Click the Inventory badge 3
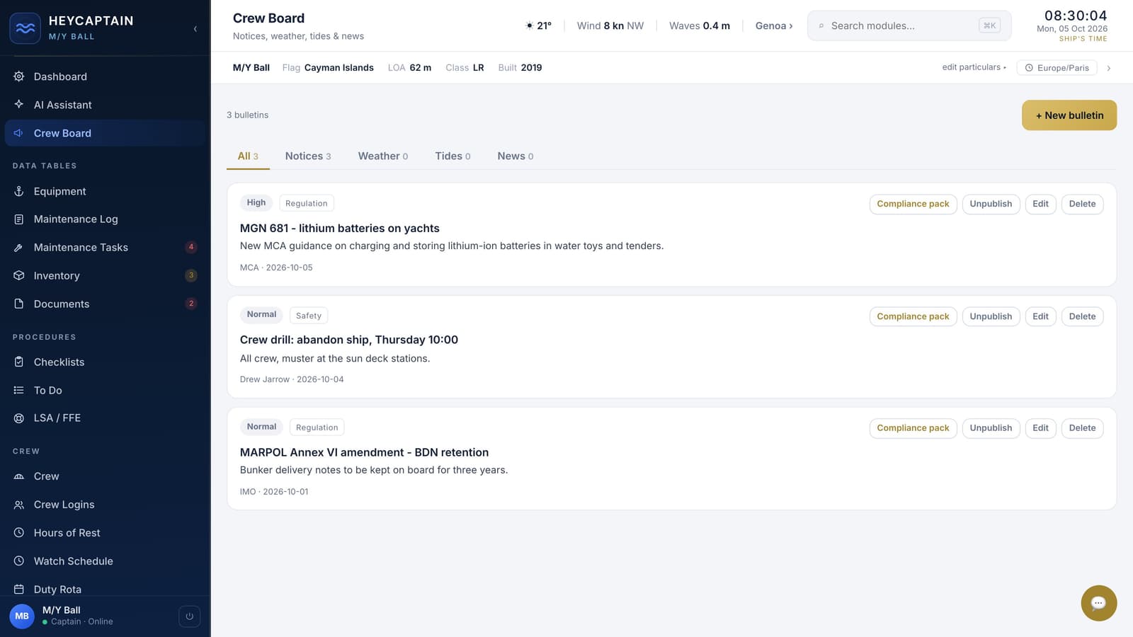1133x637 pixels. pyautogui.click(x=190, y=275)
